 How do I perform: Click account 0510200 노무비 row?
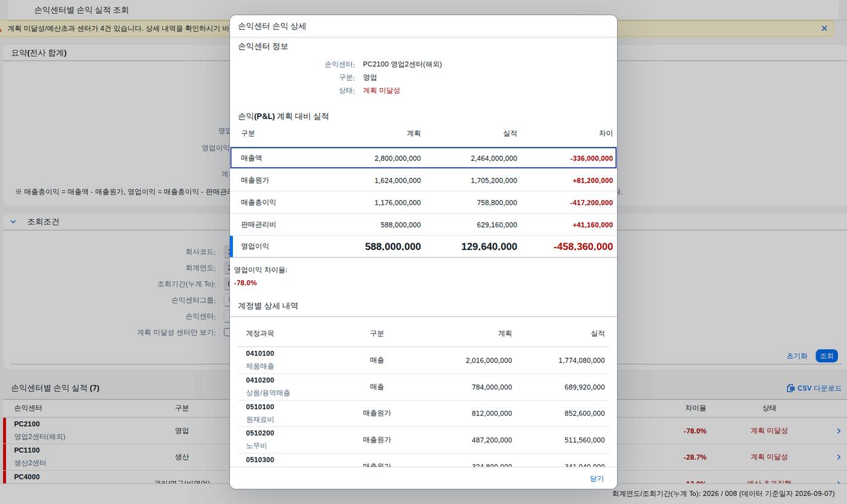423,440
